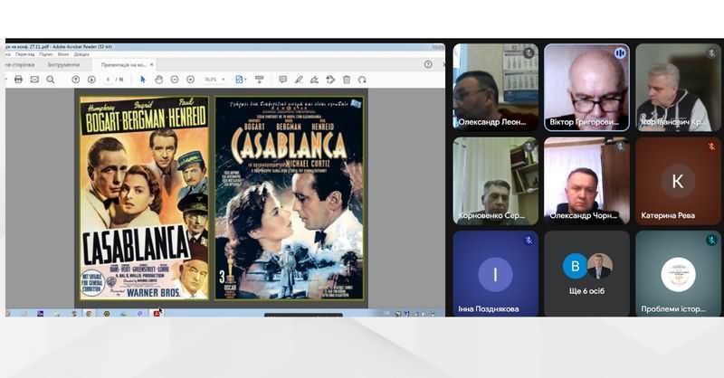Screen dimensions: 724x378
Task: Switch to the Інструменти tab
Action: (63, 65)
